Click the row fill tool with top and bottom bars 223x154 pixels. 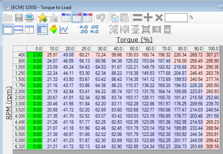tap(167, 29)
